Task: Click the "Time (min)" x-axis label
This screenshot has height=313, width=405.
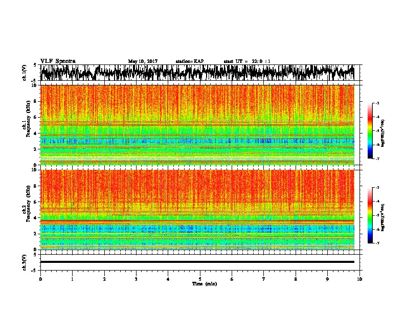Action: tap(205, 284)
